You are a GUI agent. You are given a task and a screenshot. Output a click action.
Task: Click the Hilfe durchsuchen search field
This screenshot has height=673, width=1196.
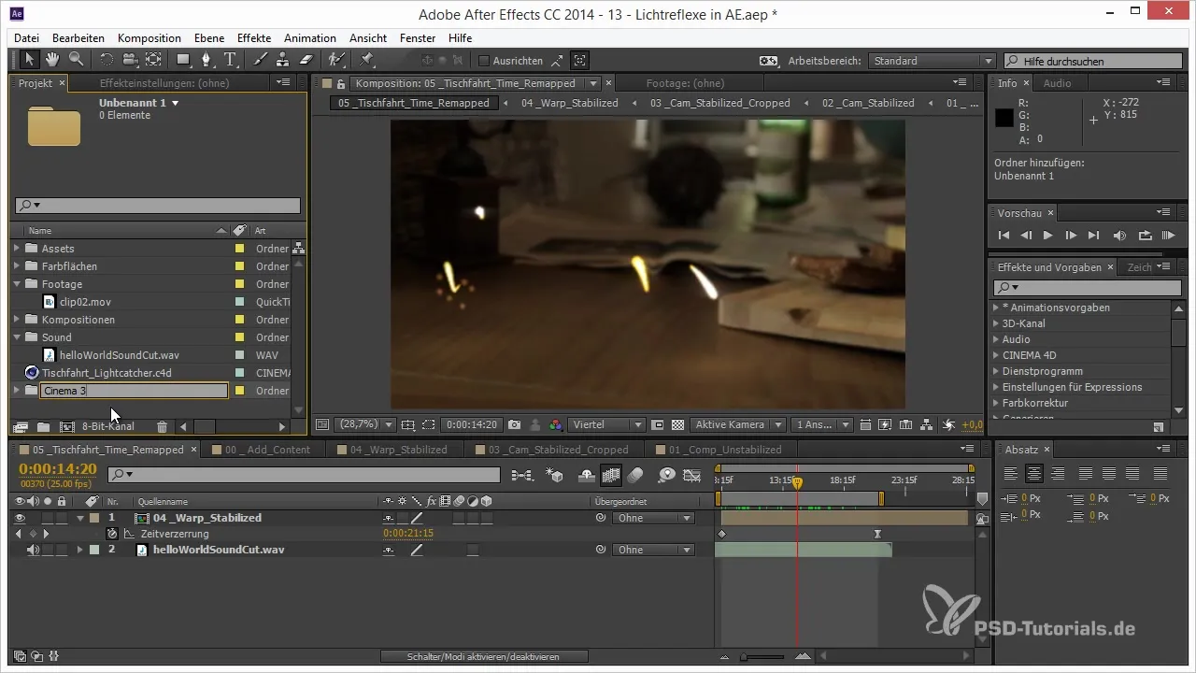[1095, 61]
